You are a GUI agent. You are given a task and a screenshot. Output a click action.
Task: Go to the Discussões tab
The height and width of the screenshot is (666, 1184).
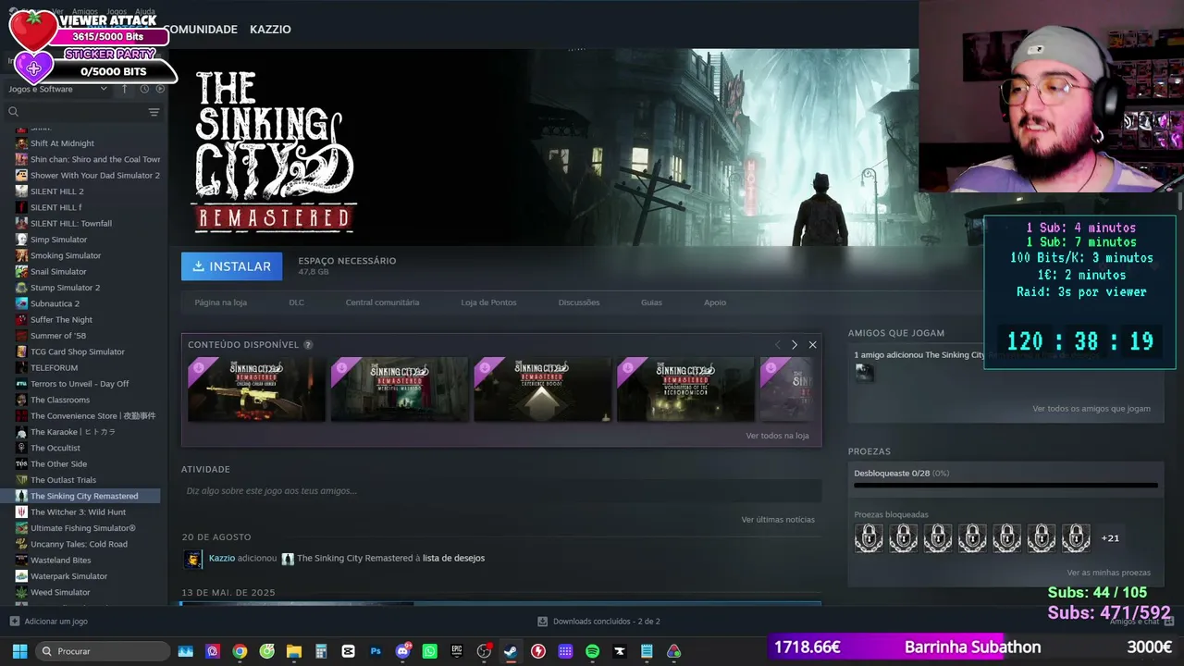579,302
